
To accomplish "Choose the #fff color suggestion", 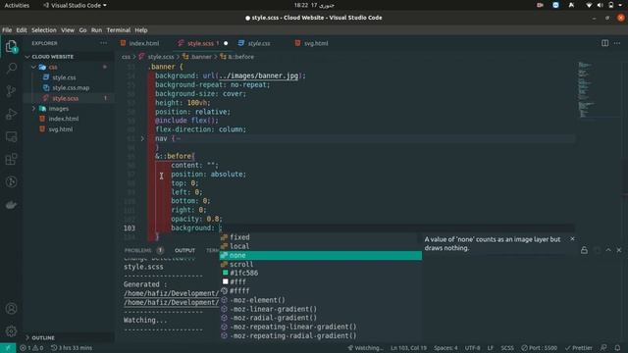I will click(x=321, y=281).
